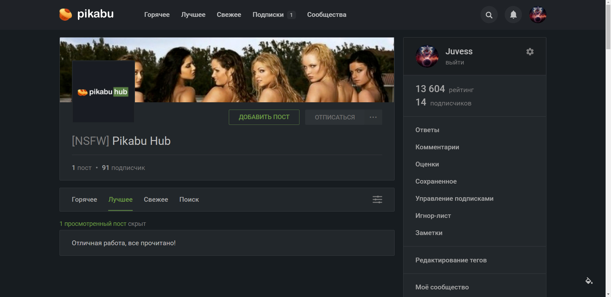The height and width of the screenshot is (297, 611).
Task: Click the pikabu hub community avatar
Action: (x=103, y=91)
